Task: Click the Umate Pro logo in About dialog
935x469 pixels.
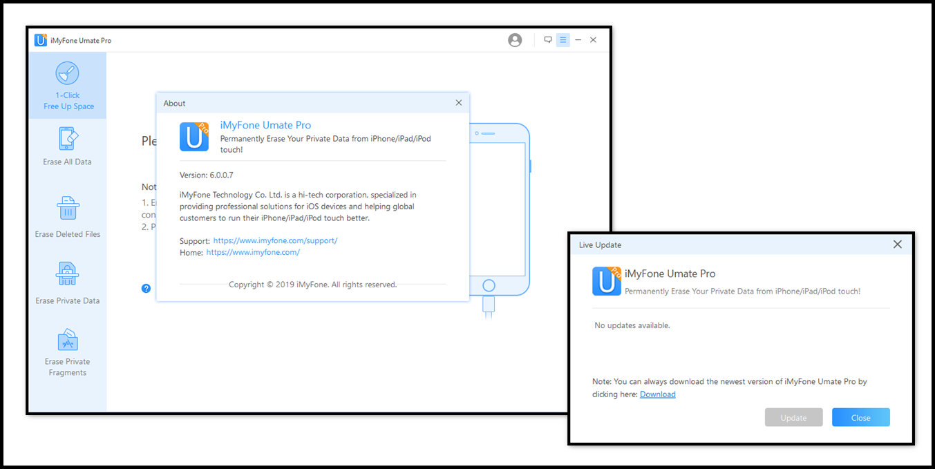Action: coord(194,136)
